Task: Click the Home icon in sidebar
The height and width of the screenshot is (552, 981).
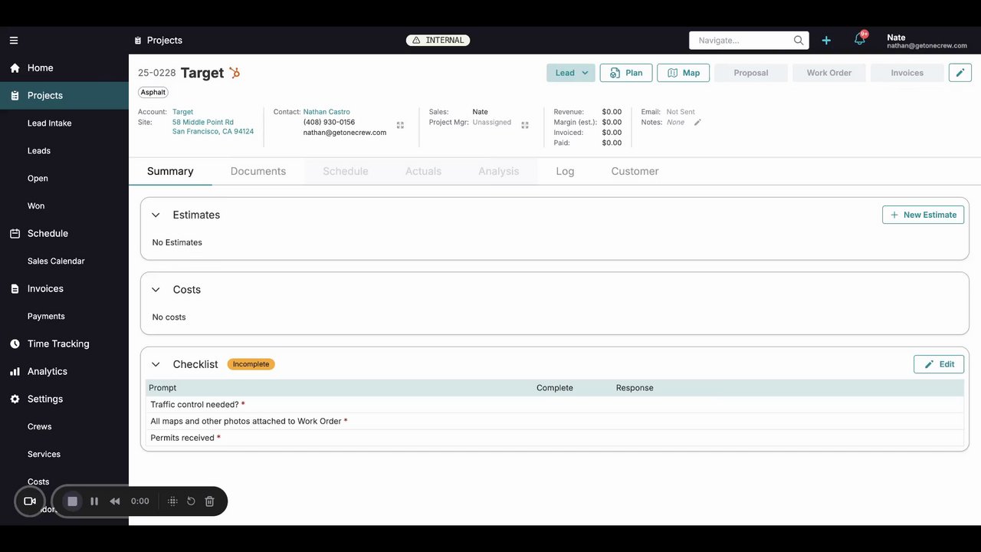Action: (x=15, y=68)
